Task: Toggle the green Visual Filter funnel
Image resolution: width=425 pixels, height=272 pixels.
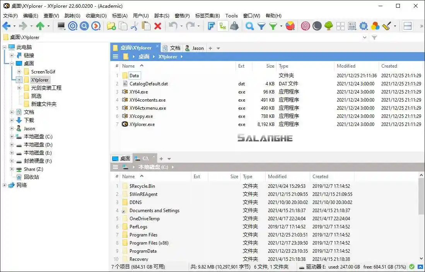Action: [274, 26]
